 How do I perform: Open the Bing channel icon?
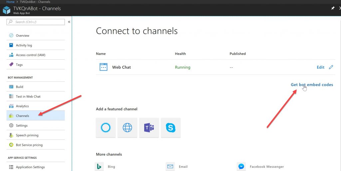pos(100,166)
